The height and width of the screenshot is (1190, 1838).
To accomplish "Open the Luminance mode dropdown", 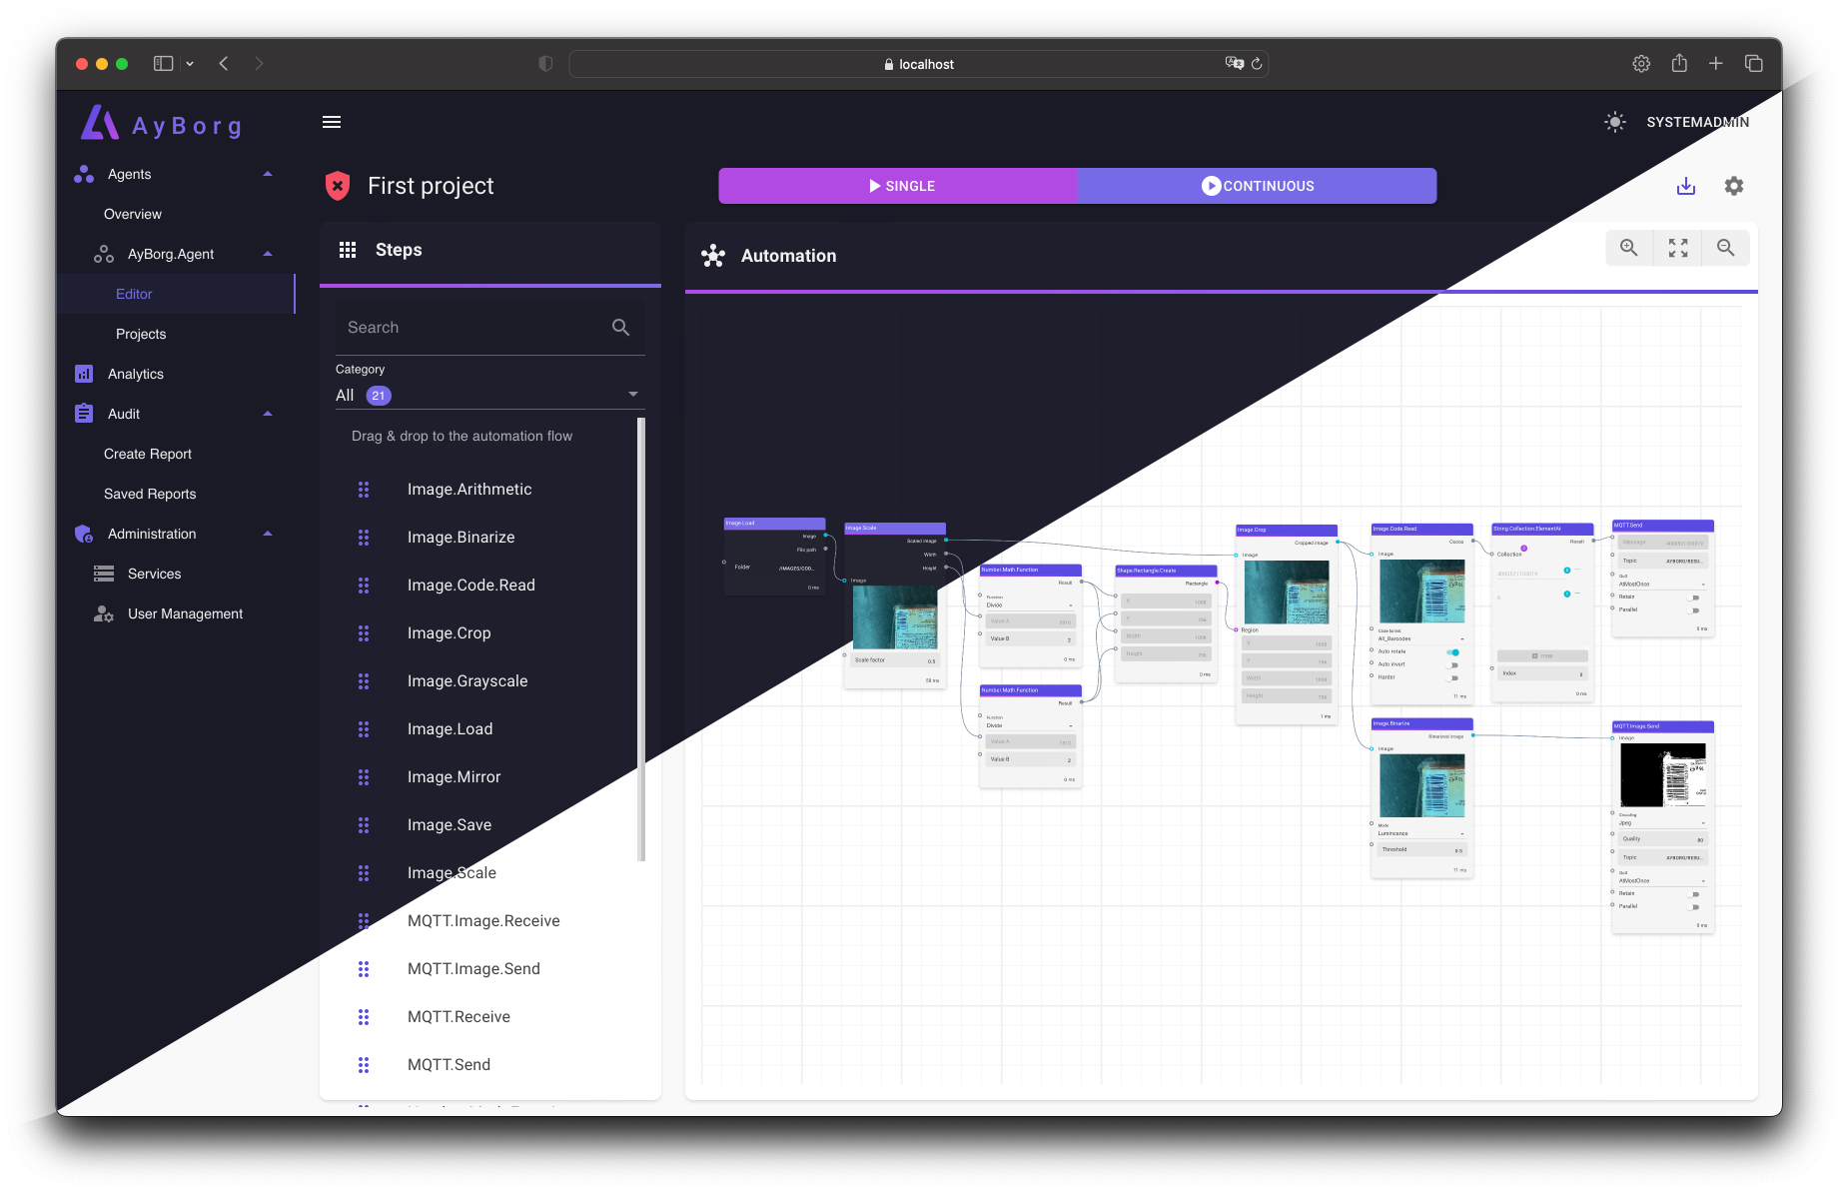I will (1421, 831).
